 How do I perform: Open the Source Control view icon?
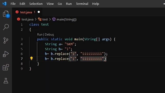tap(6, 41)
